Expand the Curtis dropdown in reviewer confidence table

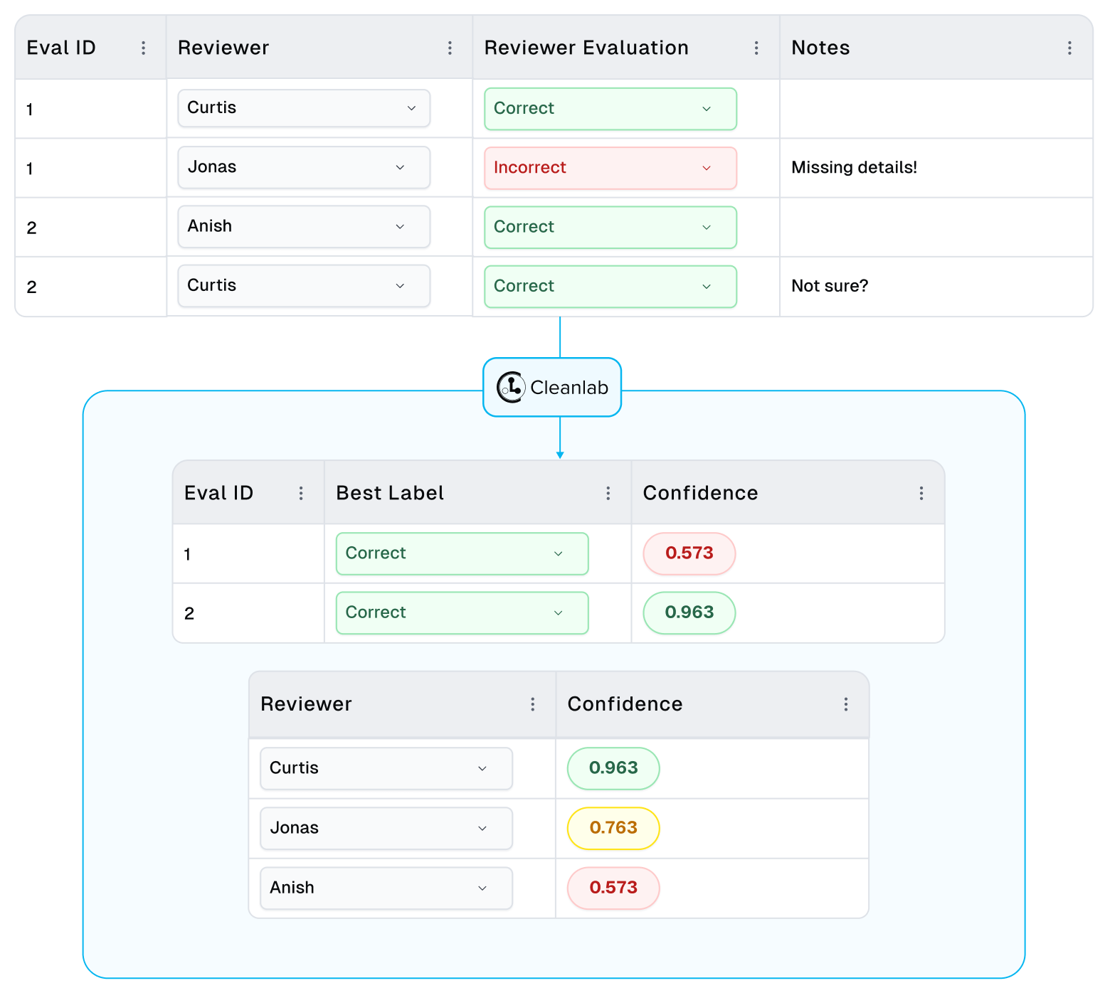coord(386,768)
